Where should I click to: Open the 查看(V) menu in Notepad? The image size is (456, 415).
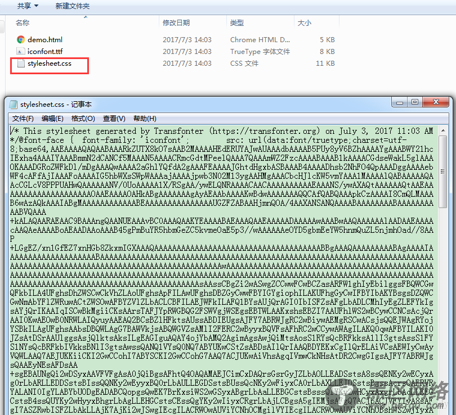click(x=114, y=119)
